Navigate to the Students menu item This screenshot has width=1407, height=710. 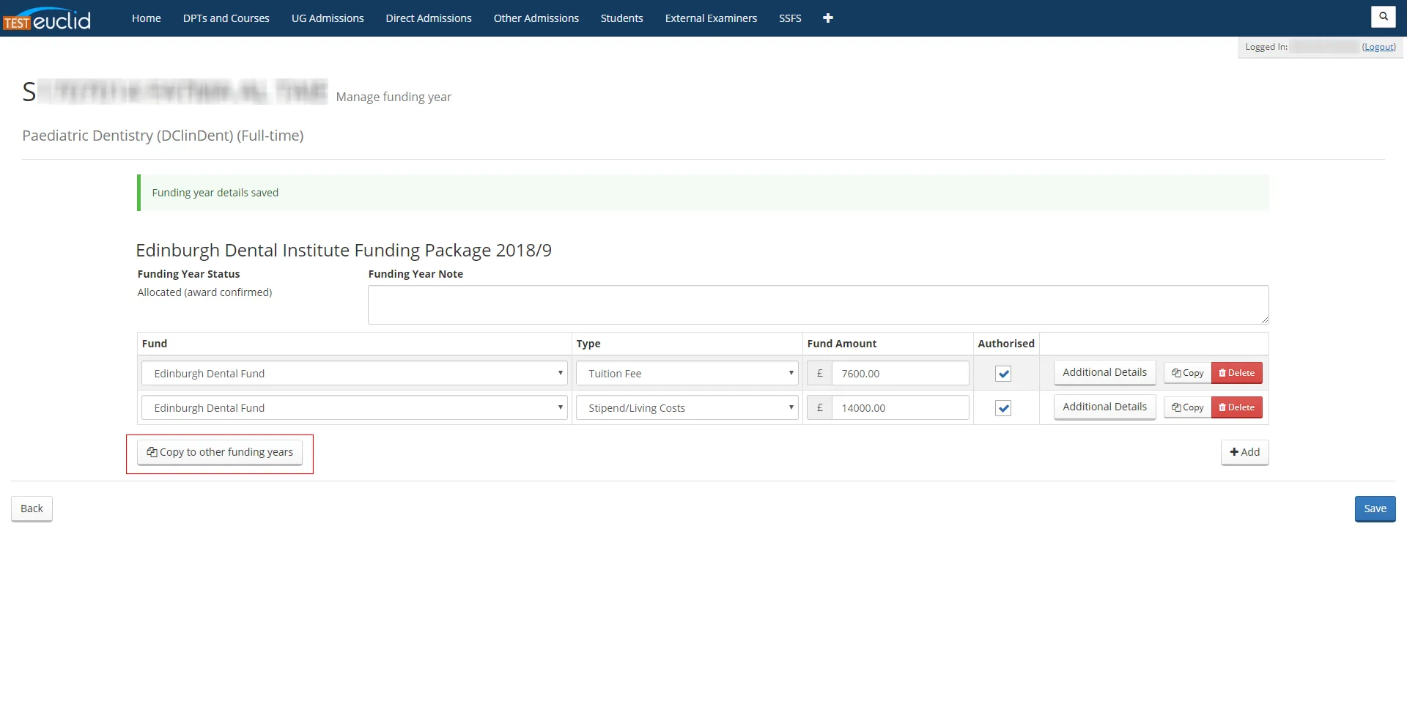pyautogui.click(x=621, y=18)
